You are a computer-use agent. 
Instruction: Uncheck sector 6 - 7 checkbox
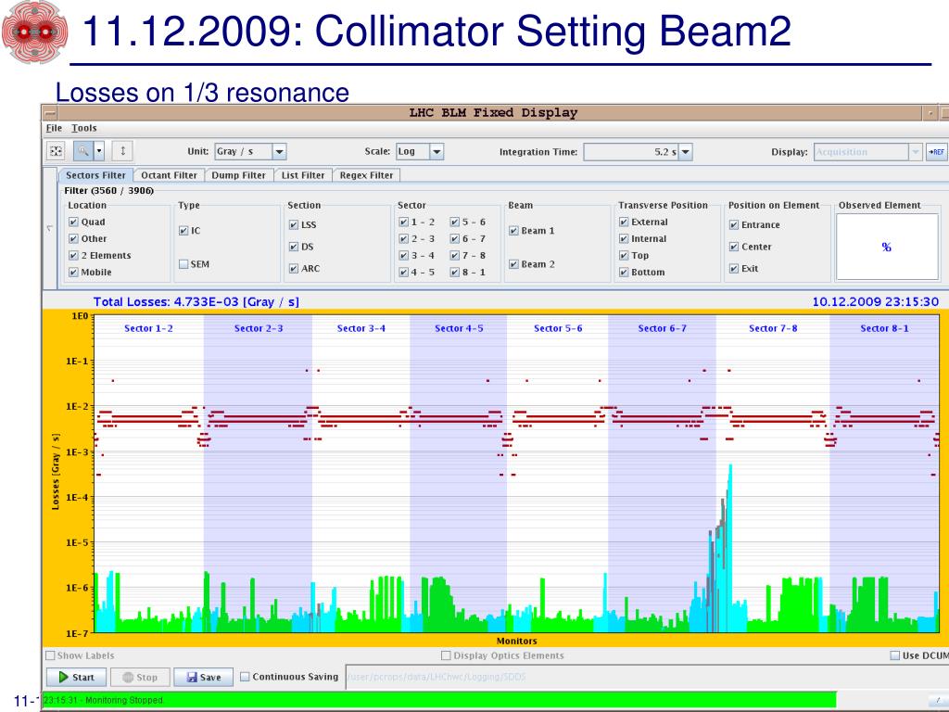coord(454,239)
